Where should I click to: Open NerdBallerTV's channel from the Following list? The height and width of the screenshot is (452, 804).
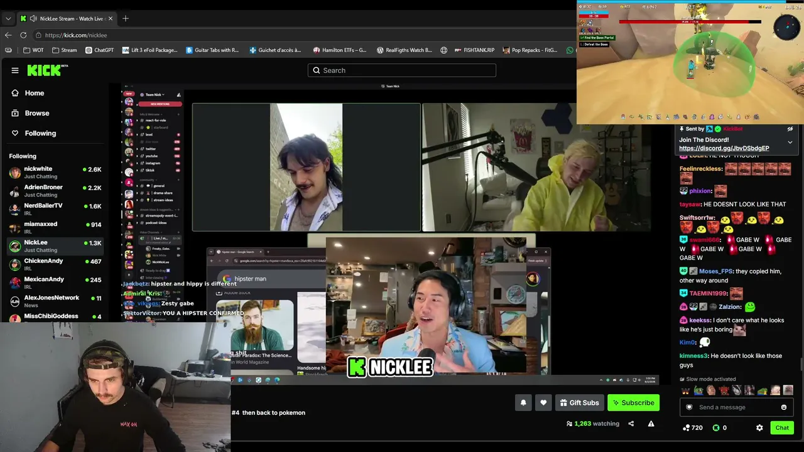[55, 209]
